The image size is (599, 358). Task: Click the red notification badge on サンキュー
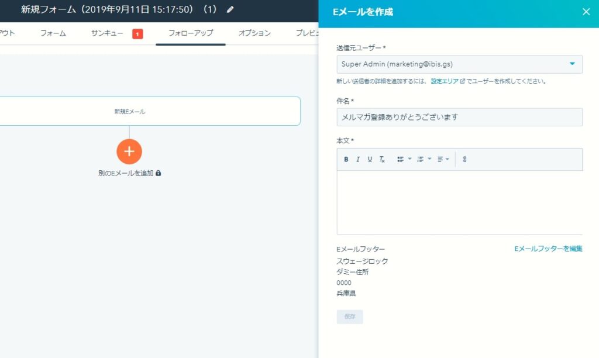(x=137, y=34)
